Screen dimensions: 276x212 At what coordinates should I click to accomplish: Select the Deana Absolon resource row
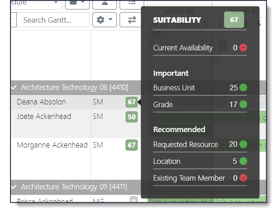coord(76,102)
